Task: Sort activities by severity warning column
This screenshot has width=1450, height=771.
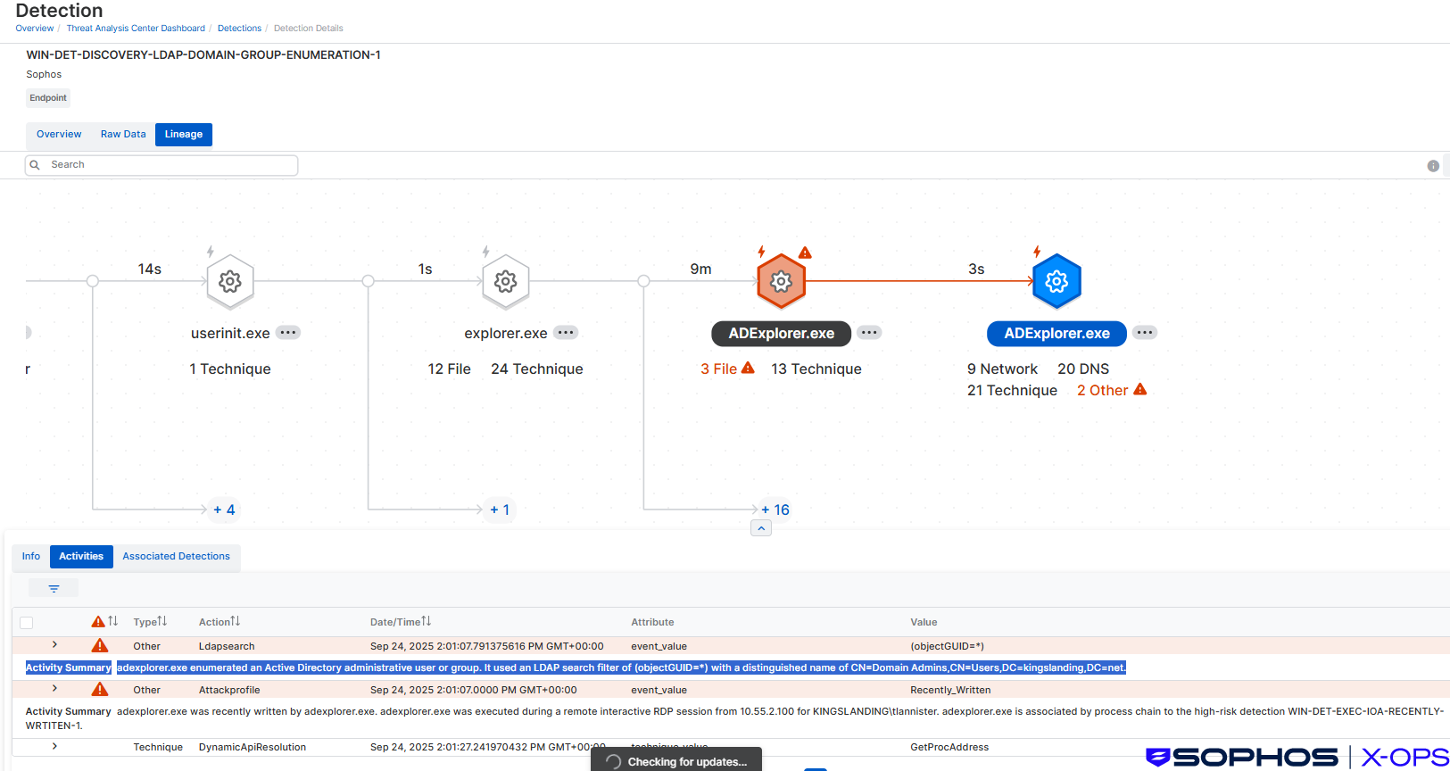Action: 105,621
